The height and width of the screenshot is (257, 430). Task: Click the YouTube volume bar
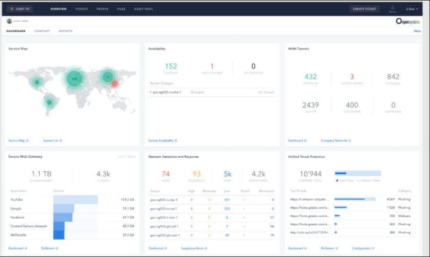pyautogui.click(x=75, y=200)
